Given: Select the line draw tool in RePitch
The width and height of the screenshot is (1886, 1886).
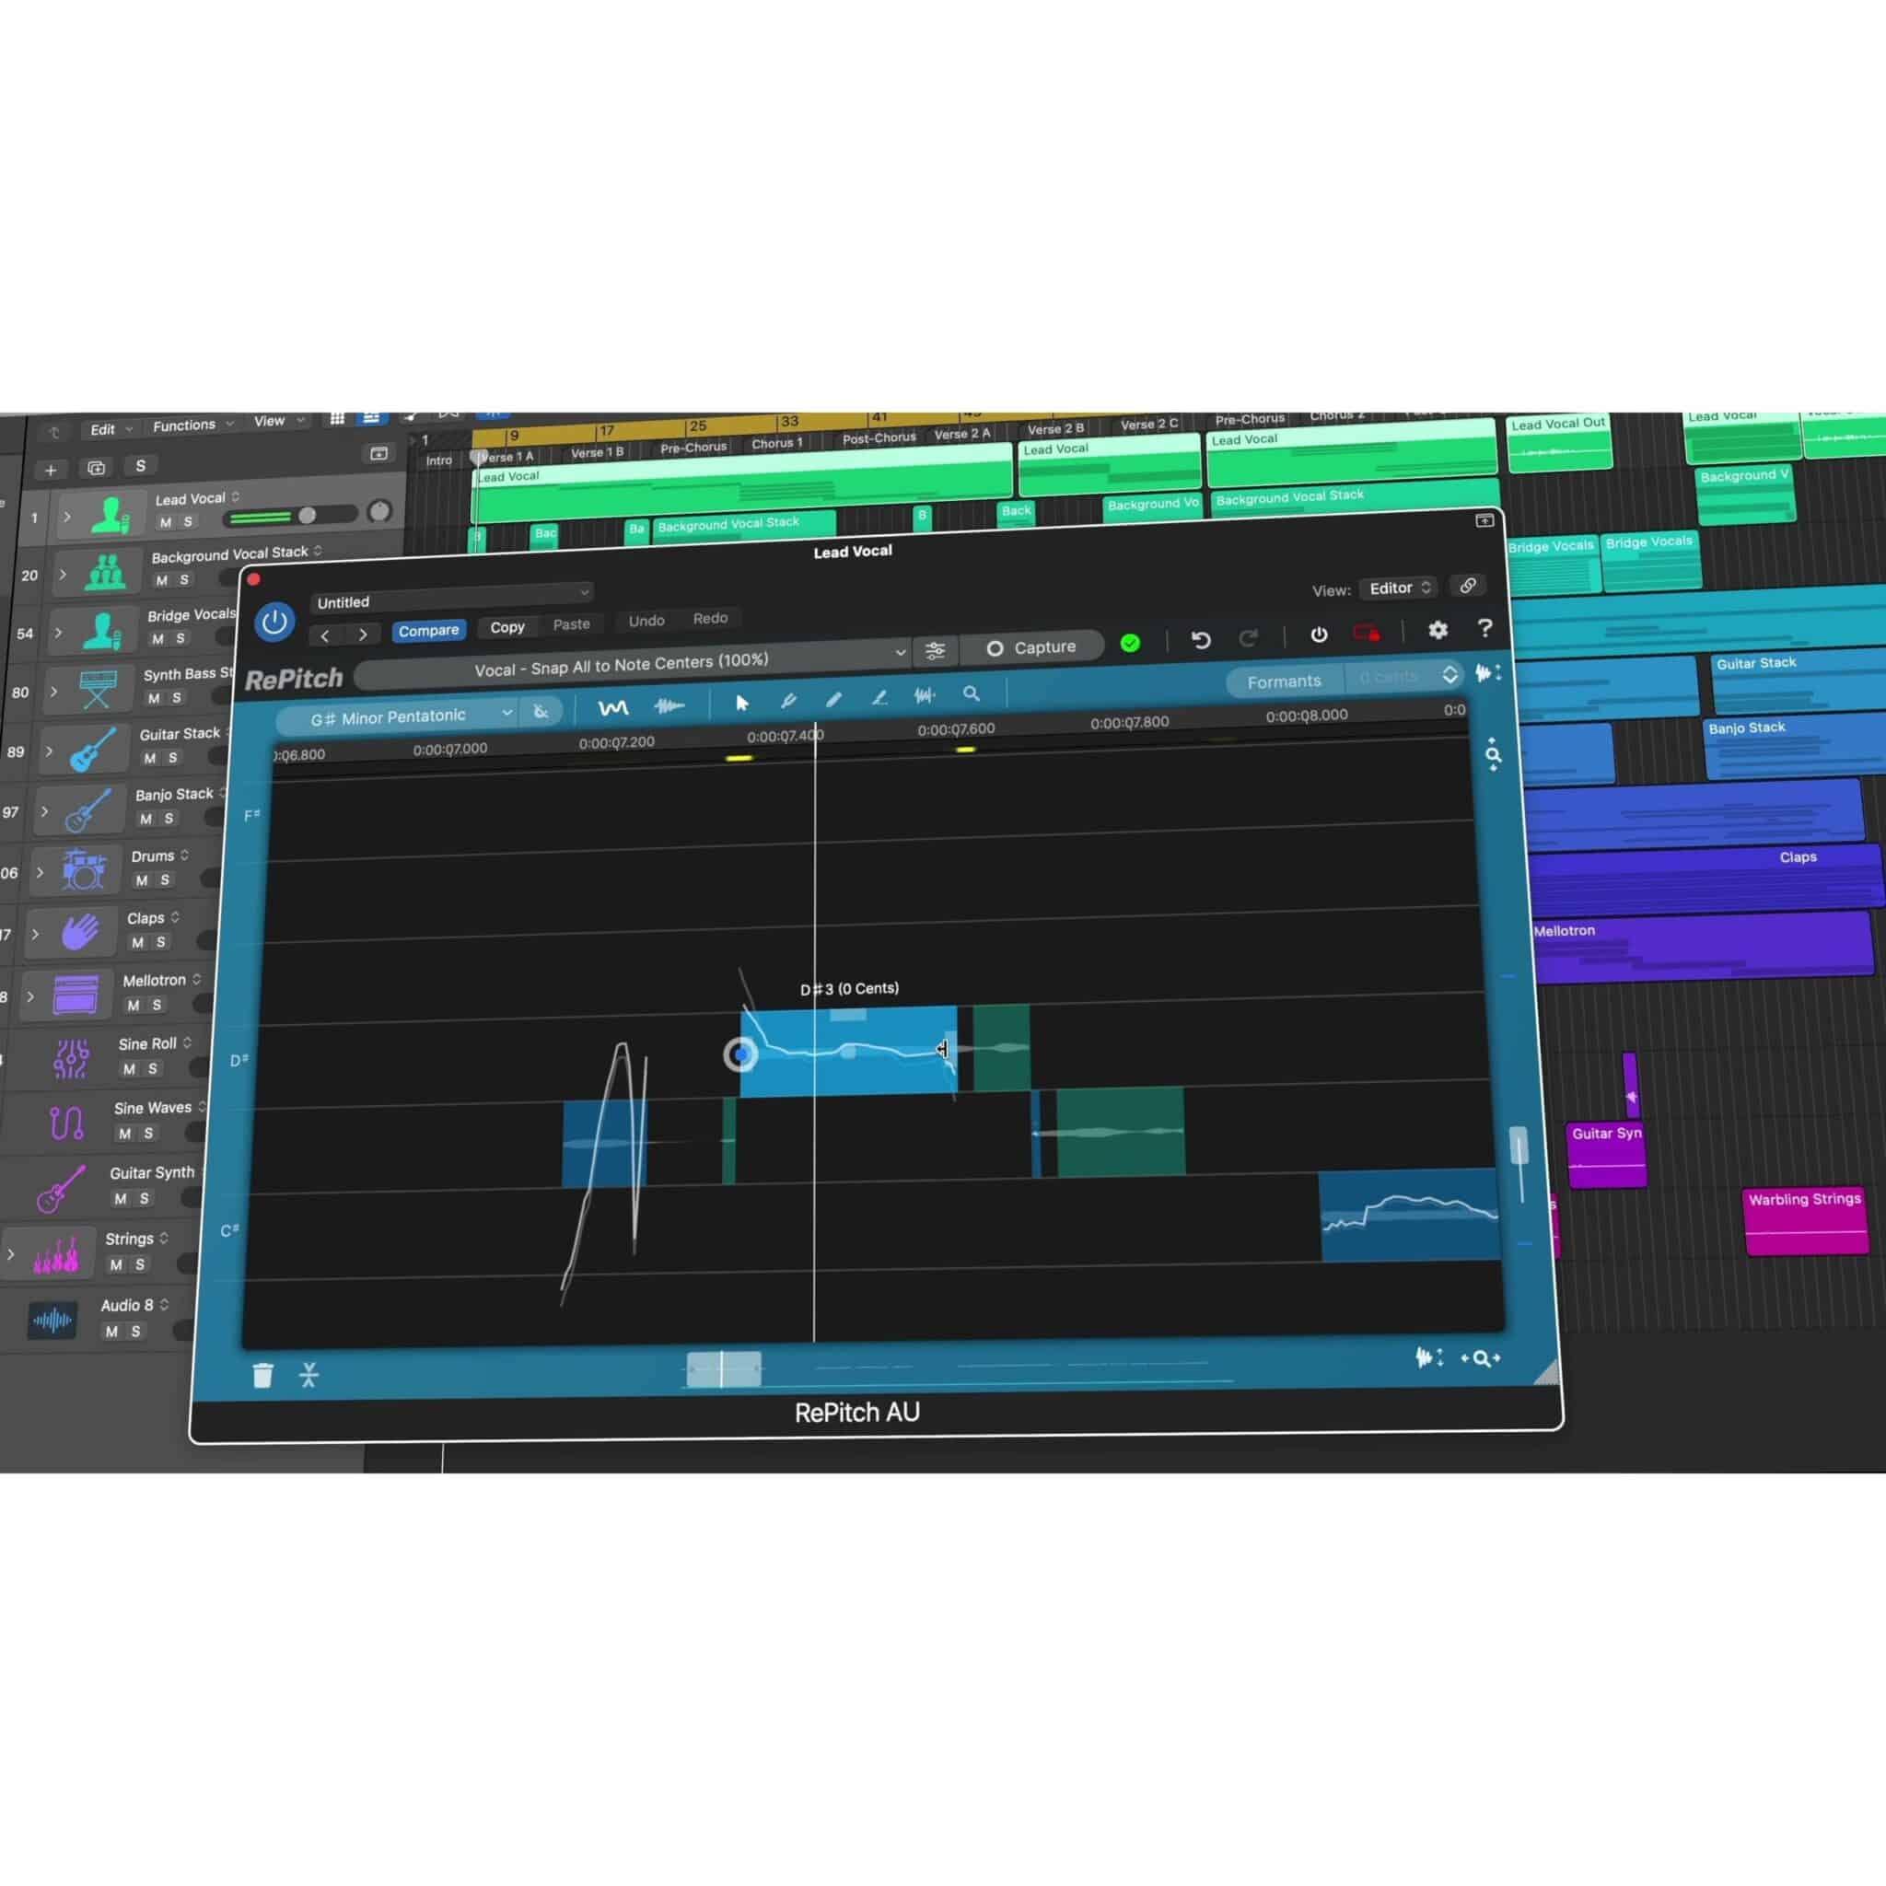Looking at the screenshot, I should [879, 697].
